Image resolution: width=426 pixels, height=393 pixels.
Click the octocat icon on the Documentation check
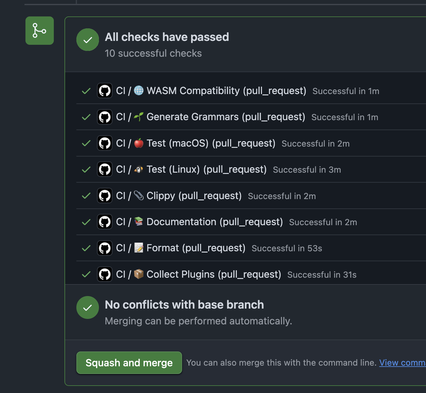104,222
